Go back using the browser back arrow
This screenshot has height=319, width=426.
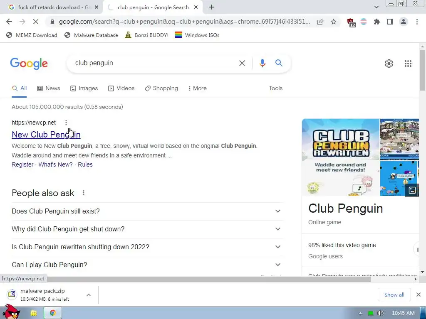click(x=9, y=22)
